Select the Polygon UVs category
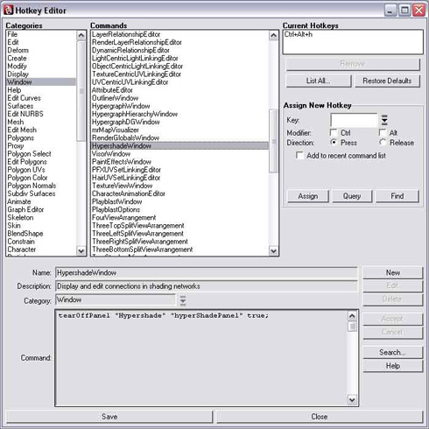Viewport: 429px width, 429px height. tap(40, 170)
